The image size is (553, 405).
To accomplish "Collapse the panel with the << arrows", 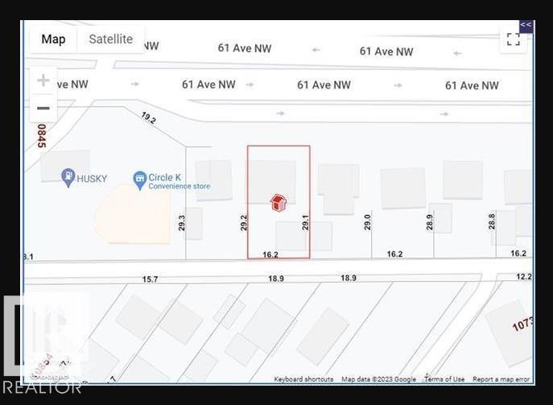I will coord(526,25).
